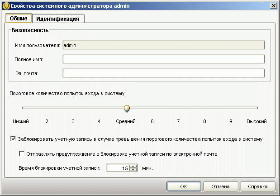The width and height of the screenshot is (280, 196).
Task: Switch to the Идентификация tab
Action: click(x=58, y=19)
